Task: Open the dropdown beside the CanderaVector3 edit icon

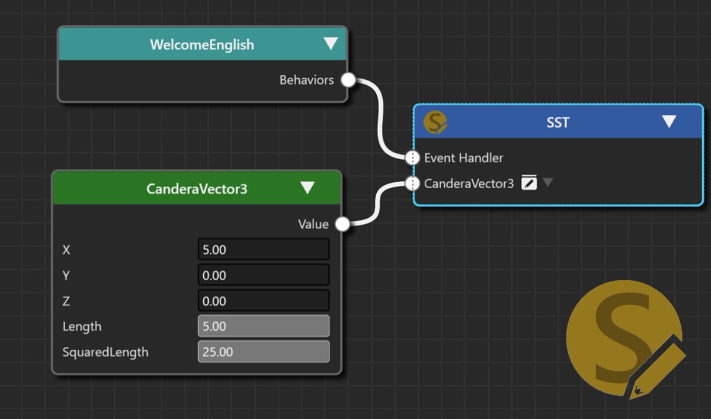Action: point(547,182)
